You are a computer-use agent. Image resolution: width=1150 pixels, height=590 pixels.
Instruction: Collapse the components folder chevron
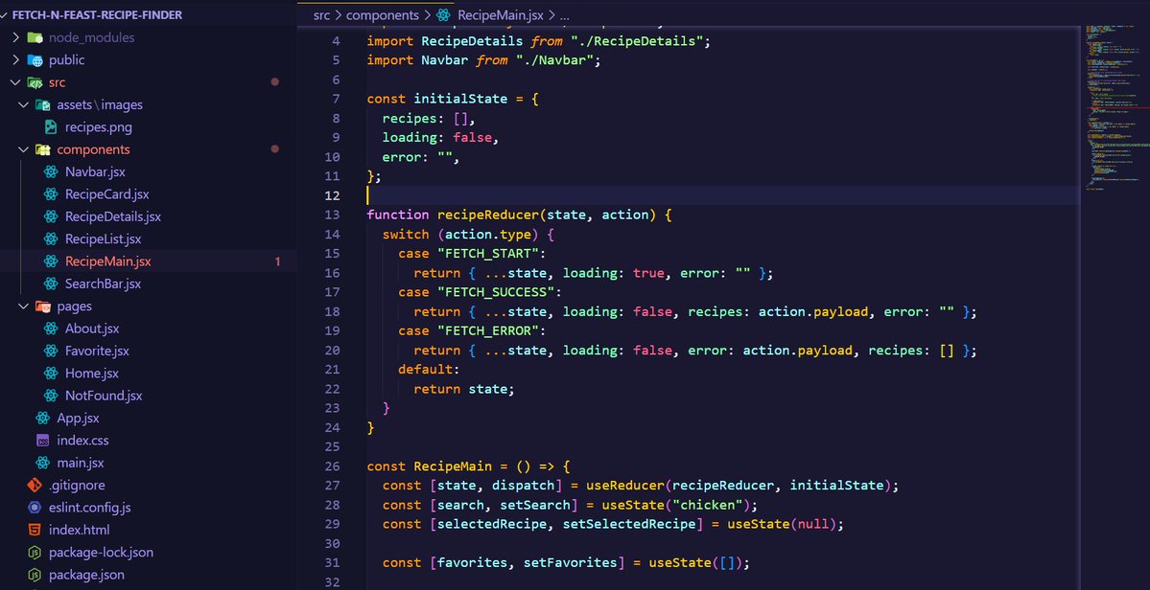tap(24, 149)
